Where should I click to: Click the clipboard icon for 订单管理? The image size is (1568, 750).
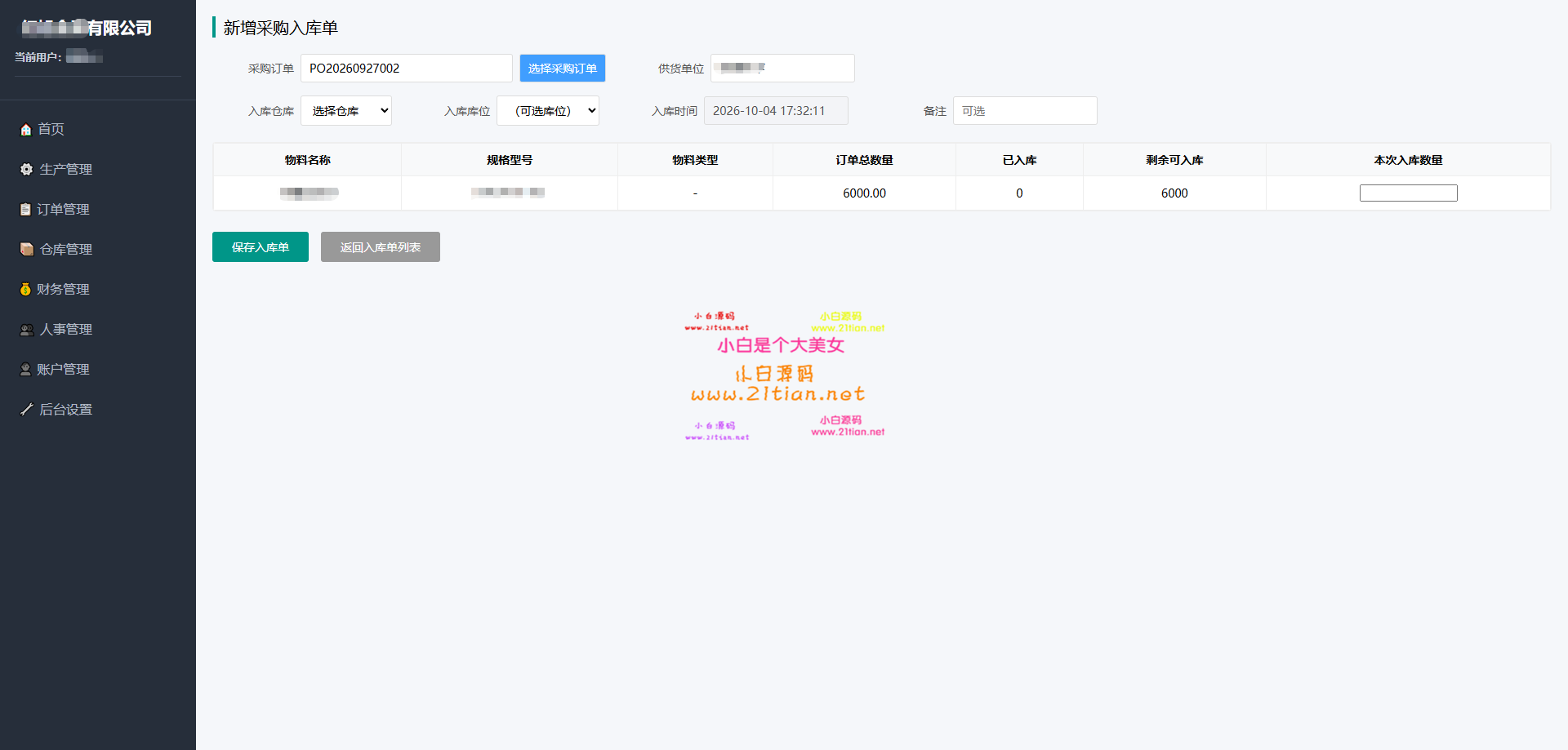pos(25,210)
